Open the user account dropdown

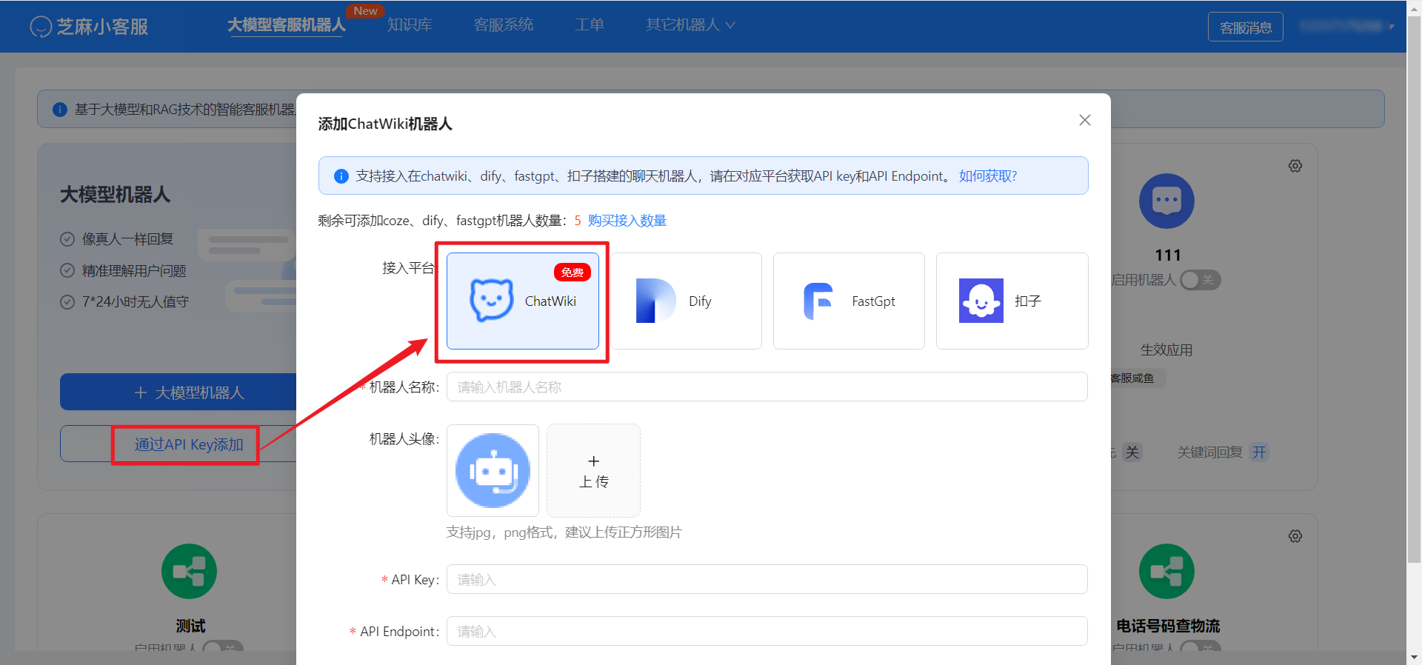click(1347, 27)
